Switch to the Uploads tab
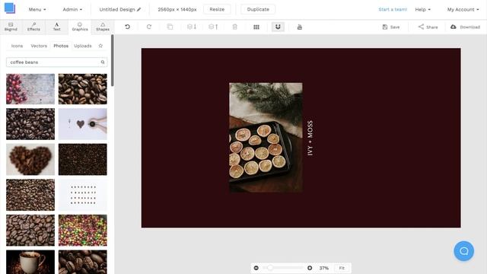Screen dimensions: 487x274 click(x=83, y=46)
